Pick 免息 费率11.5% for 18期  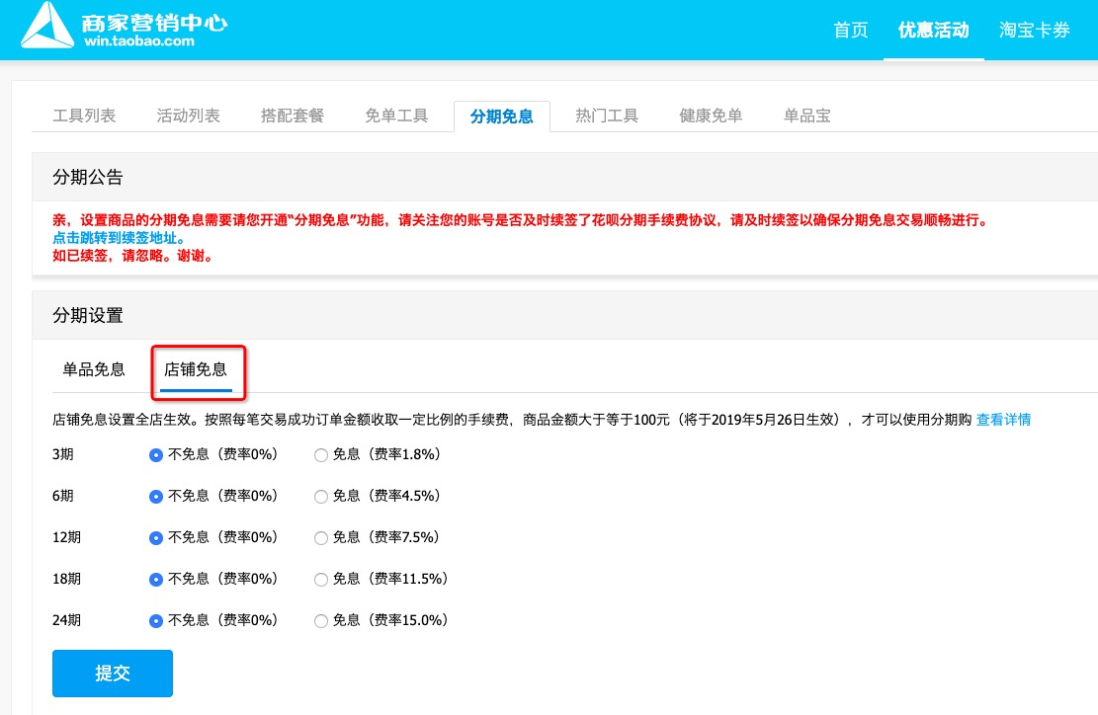pos(320,580)
